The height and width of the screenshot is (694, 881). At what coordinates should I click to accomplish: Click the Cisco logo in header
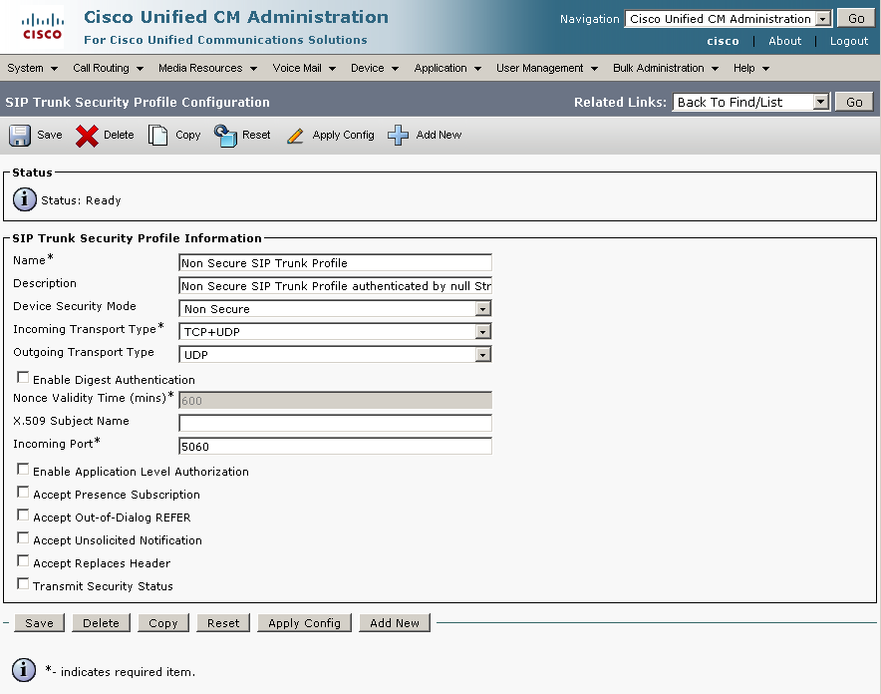(42, 27)
